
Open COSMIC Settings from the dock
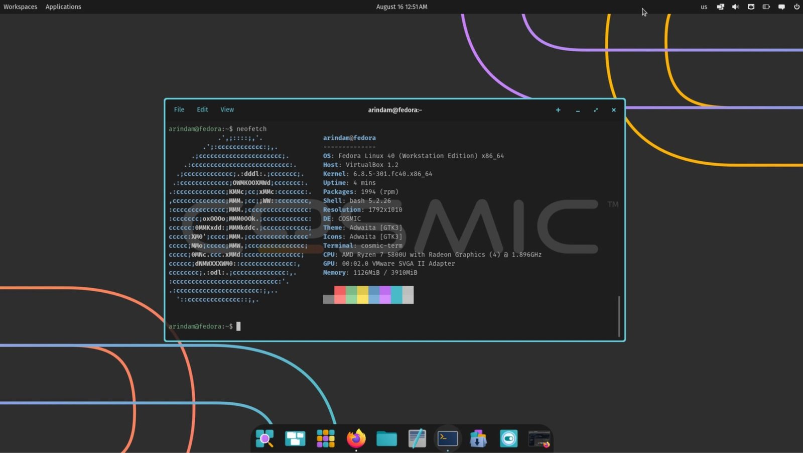click(x=508, y=438)
